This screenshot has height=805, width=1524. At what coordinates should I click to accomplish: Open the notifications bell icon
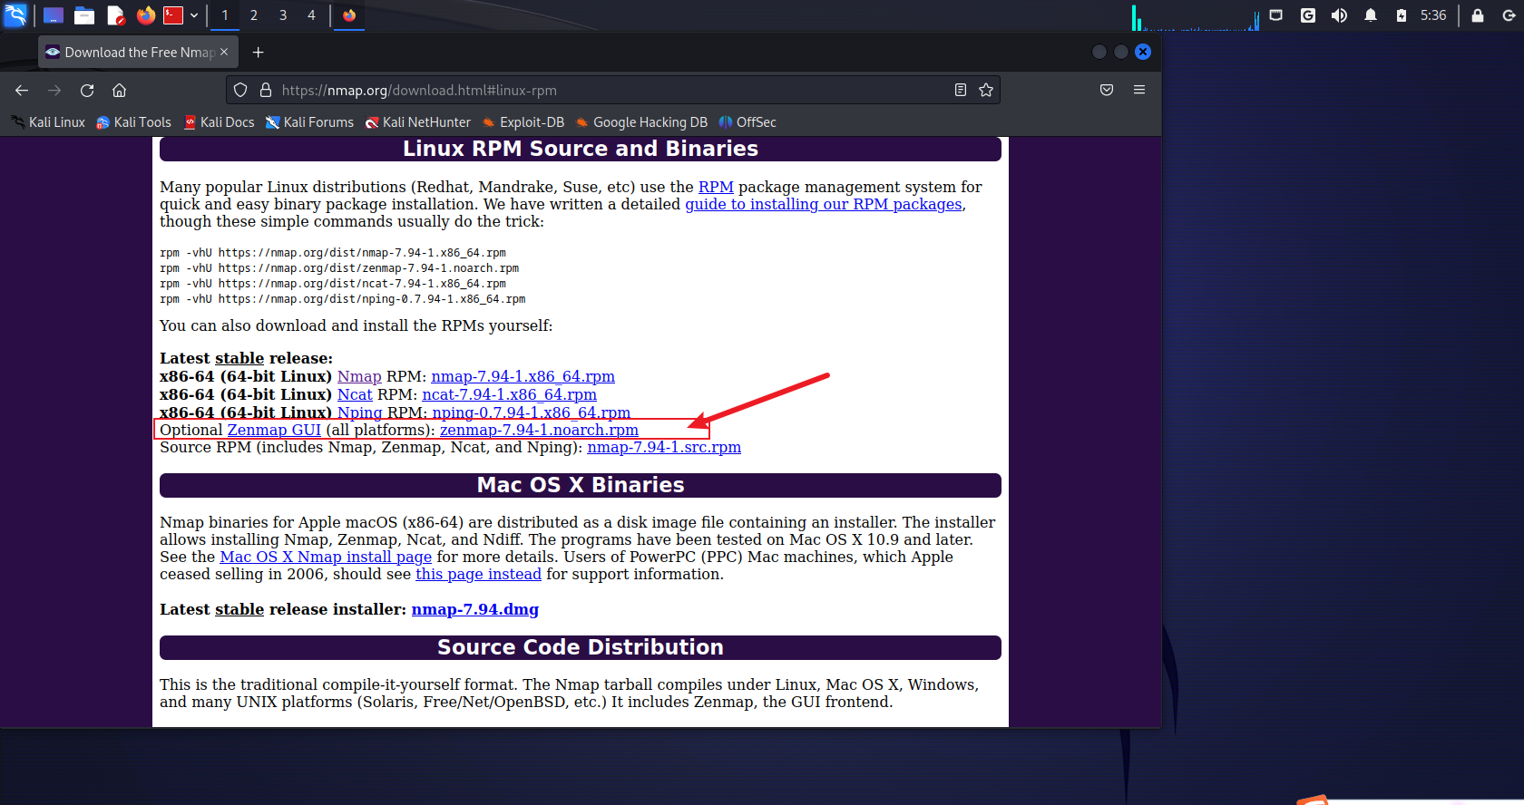(1371, 15)
